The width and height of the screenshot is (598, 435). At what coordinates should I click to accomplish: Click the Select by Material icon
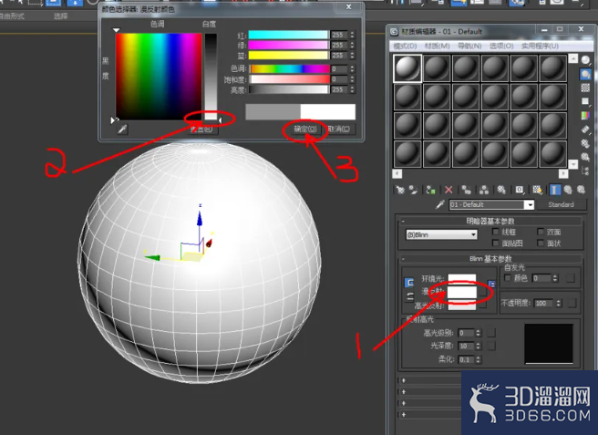(585, 157)
